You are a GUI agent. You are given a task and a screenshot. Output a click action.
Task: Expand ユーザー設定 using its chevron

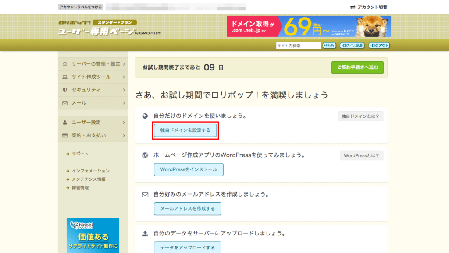pos(124,123)
